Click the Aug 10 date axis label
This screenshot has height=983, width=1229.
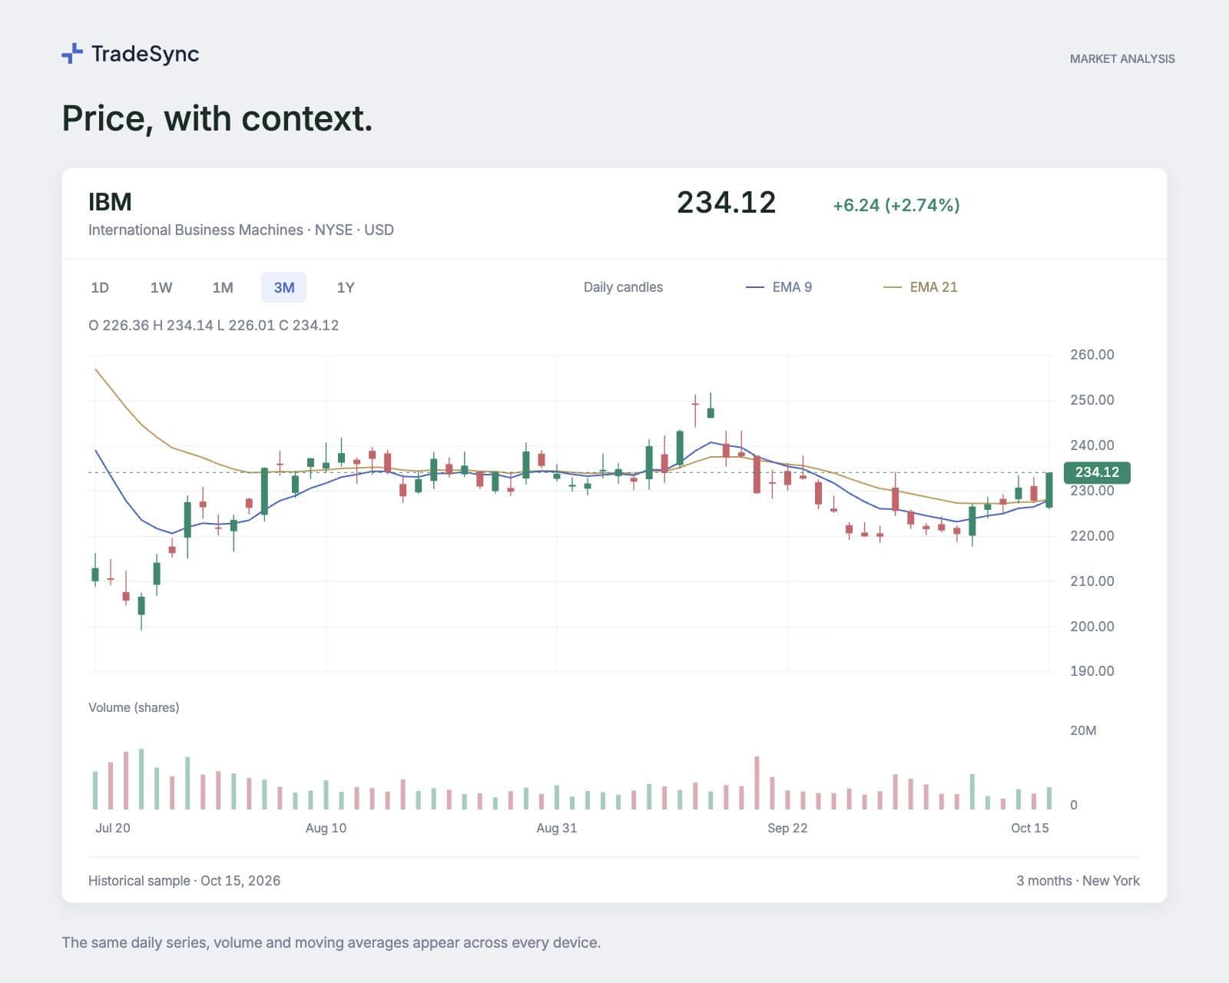pos(326,828)
